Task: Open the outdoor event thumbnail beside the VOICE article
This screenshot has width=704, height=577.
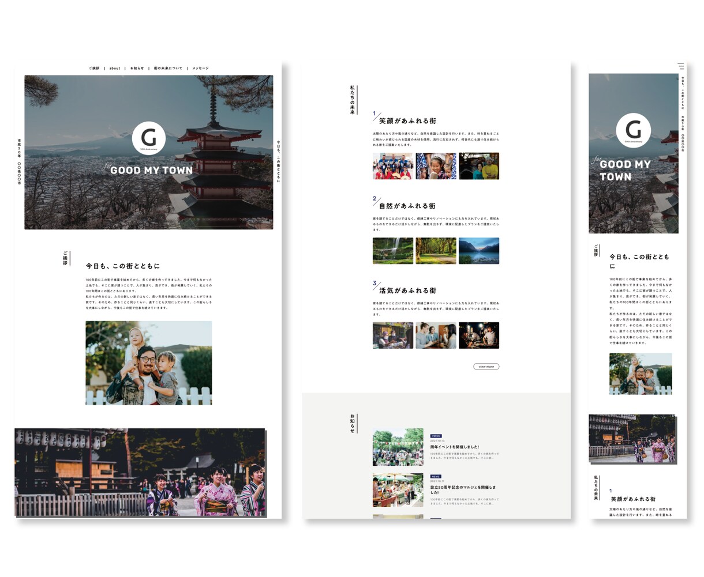Action: (x=398, y=447)
